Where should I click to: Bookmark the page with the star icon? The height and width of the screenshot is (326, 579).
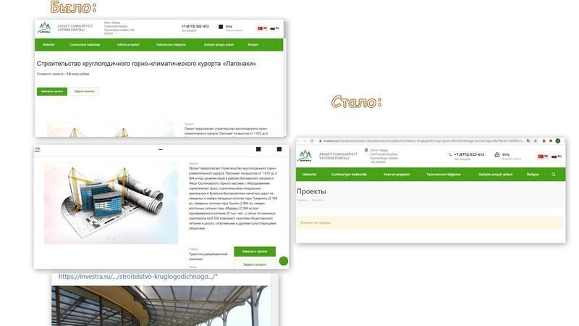[x=535, y=141]
